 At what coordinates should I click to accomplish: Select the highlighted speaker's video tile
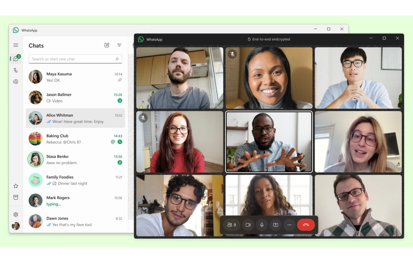coord(269,142)
